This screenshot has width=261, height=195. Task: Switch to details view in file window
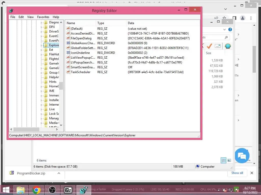tap(224, 160)
